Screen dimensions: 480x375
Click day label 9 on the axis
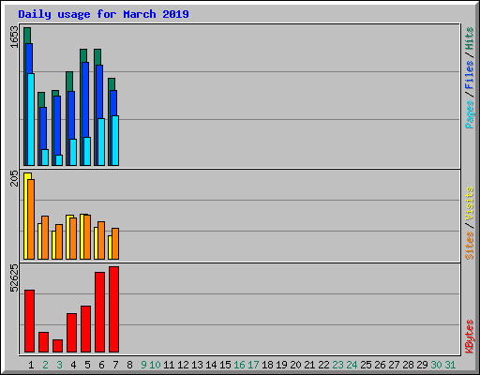[x=143, y=365]
